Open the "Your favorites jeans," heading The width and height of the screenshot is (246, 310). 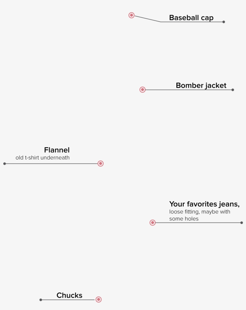pos(204,204)
